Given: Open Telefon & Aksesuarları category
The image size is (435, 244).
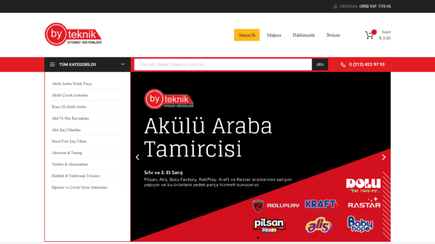Looking at the screenshot, I should 70,164.
